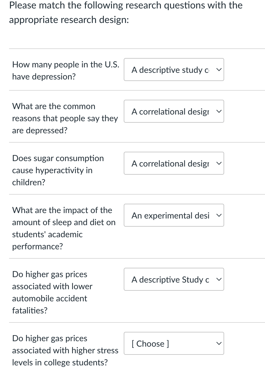Screen dimensions: 265x382
Task: Open the dropdown for the depression prevalence question
Action: pos(173,70)
